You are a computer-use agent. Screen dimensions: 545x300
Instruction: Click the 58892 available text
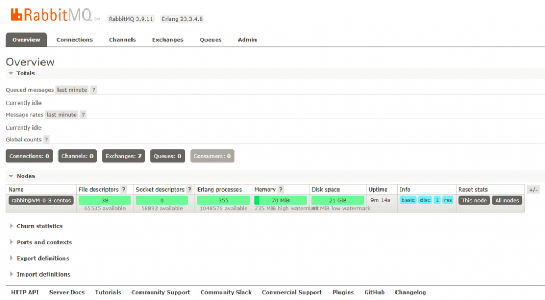(162, 209)
